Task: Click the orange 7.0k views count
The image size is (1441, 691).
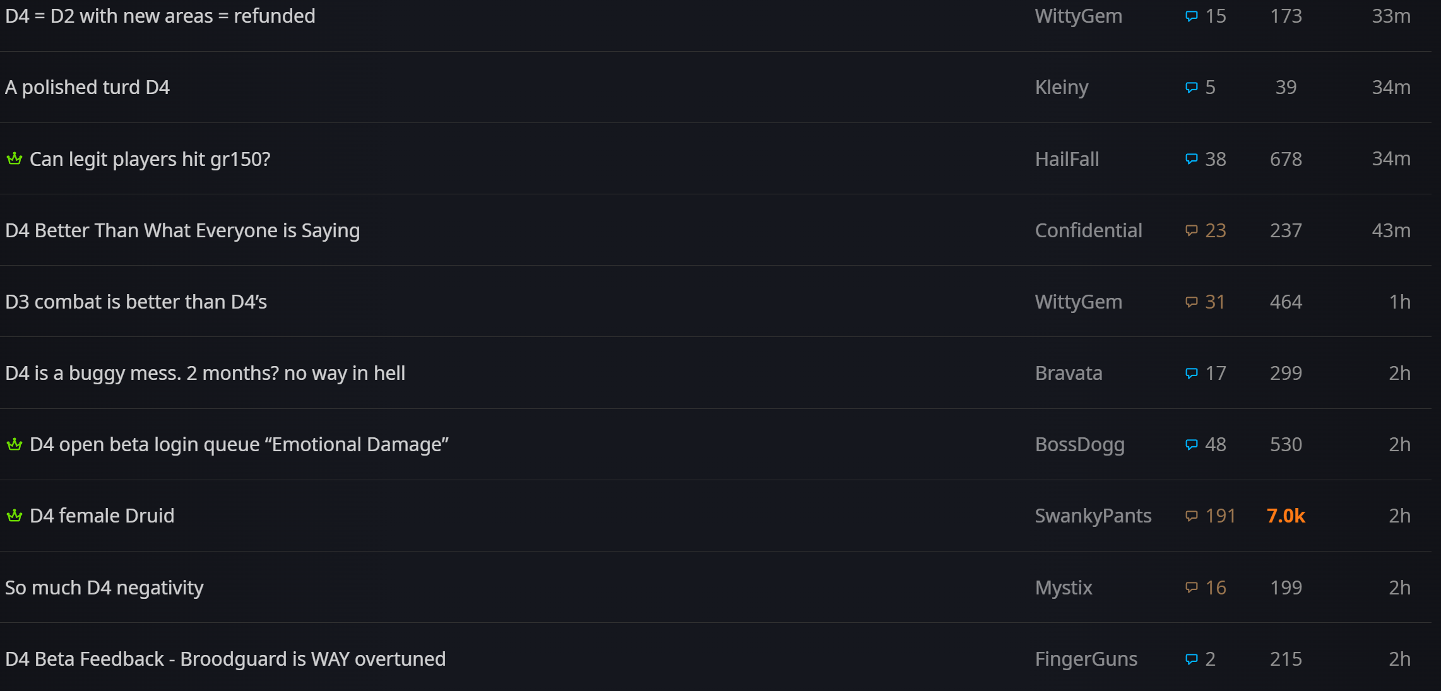Action: (x=1286, y=516)
